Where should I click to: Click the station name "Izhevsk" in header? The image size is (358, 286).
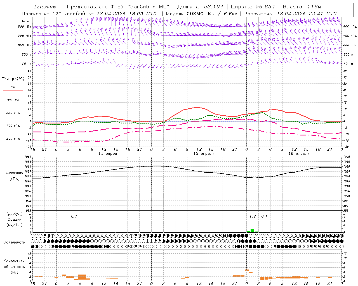(45, 7)
